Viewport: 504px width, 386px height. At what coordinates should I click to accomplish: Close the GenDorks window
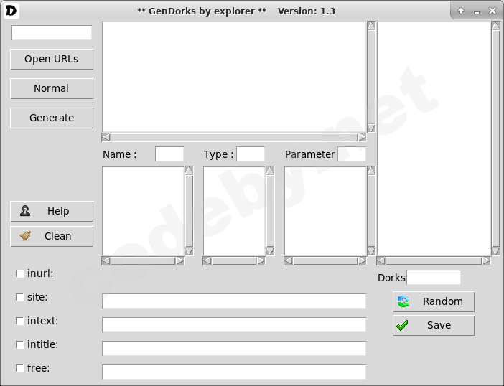click(x=493, y=11)
